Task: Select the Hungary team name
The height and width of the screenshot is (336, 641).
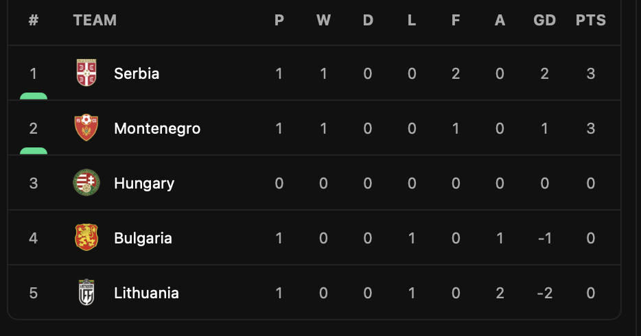Action: tap(144, 183)
